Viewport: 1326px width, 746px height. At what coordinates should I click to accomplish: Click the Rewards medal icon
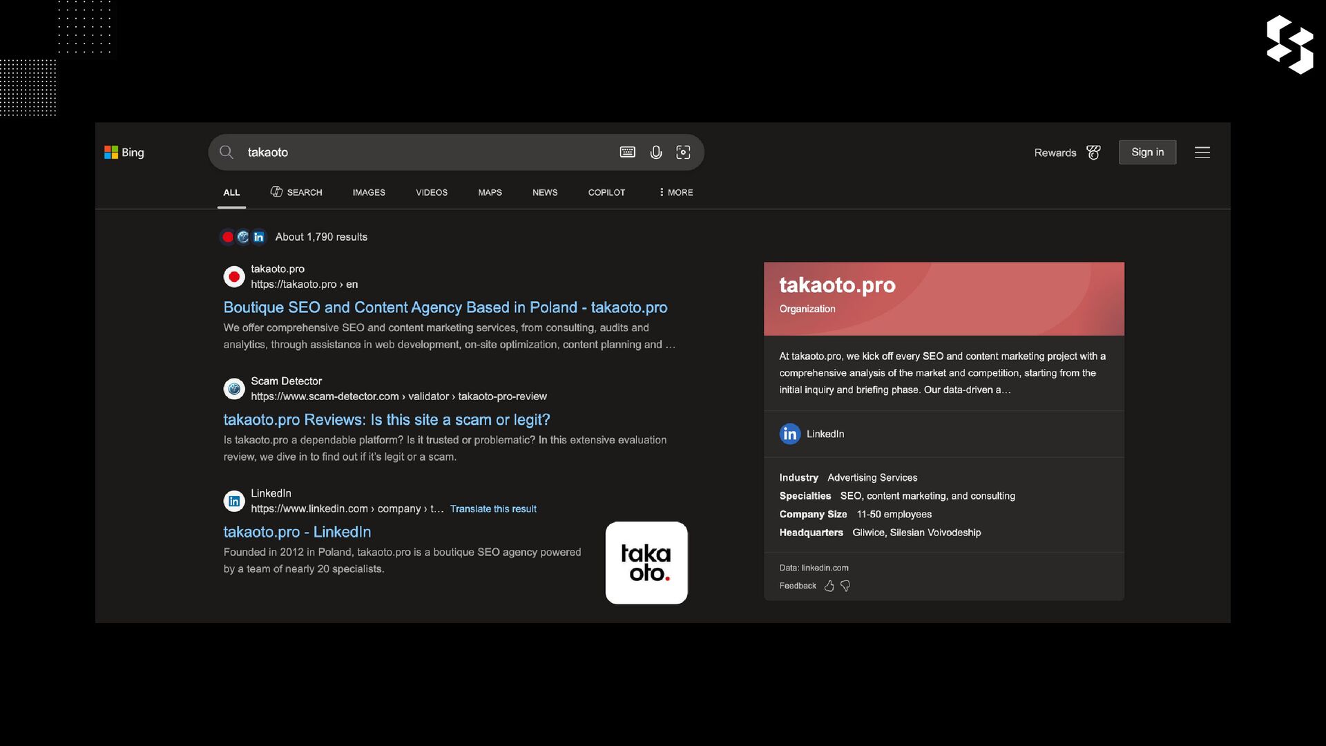pyautogui.click(x=1093, y=153)
